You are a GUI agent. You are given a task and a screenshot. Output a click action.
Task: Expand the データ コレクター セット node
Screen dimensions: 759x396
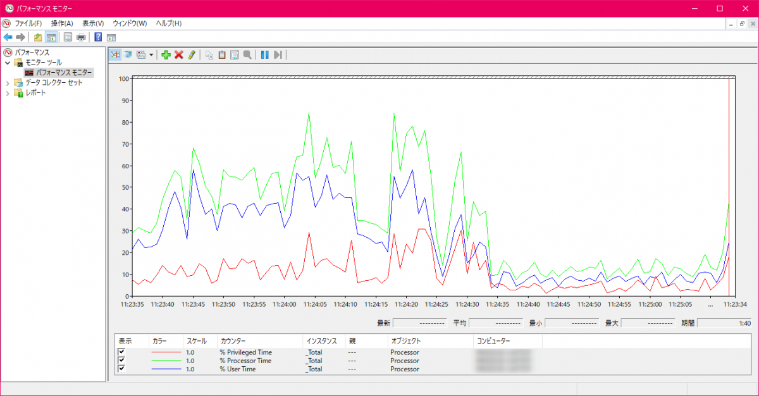pos(8,83)
